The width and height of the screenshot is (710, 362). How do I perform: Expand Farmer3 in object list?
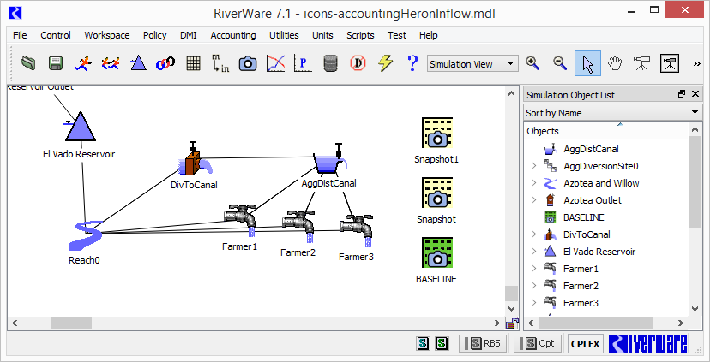tap(533, 303)
